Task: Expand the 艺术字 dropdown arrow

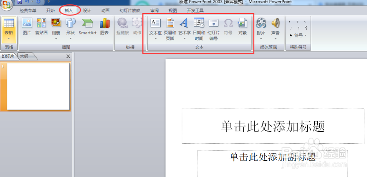Action: [185, 39]
